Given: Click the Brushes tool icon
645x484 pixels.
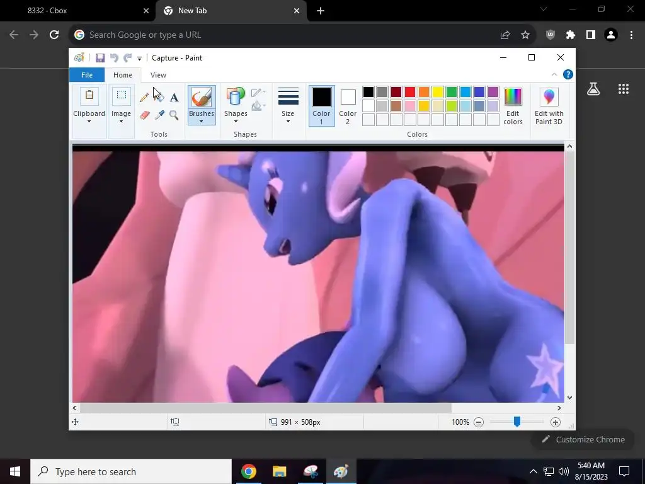Looking at the screenshot, I should 202,97.
